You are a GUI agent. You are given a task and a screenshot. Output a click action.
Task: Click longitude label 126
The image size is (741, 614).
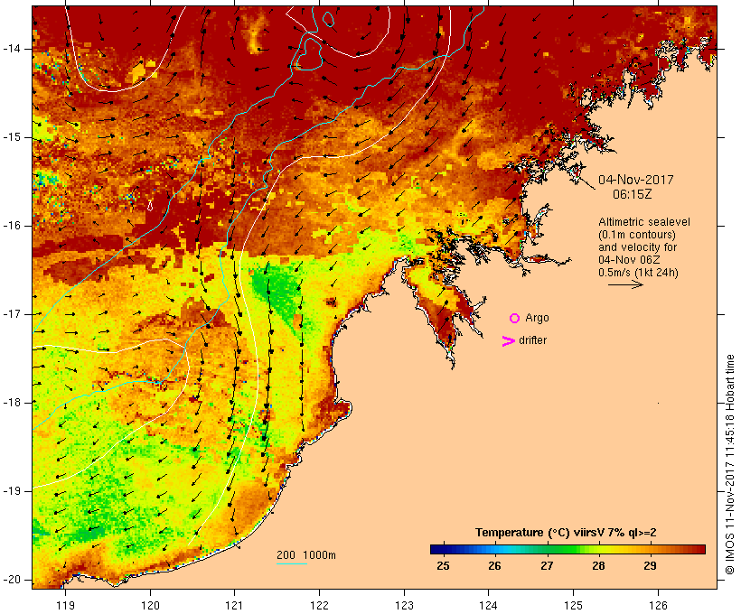coord(658,605)
